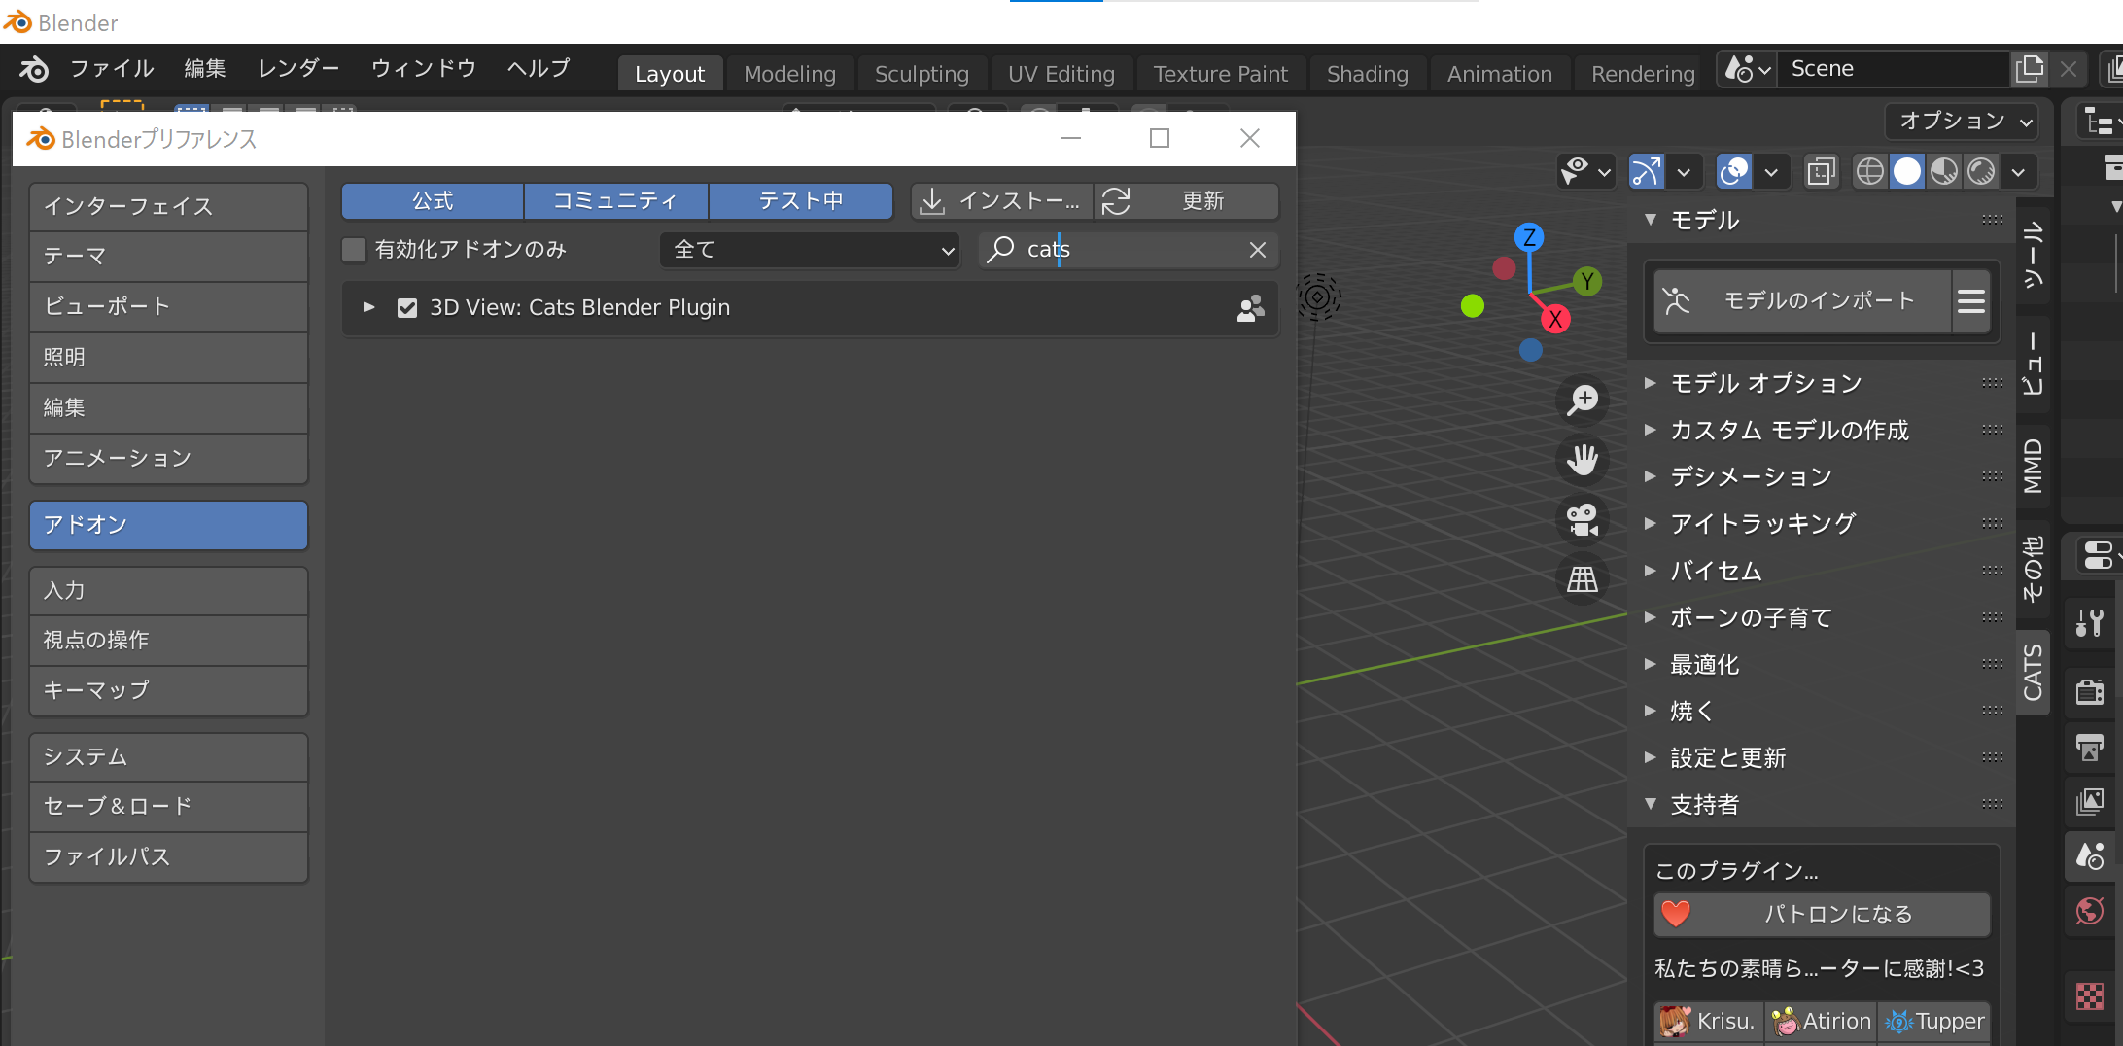Select solid viewport shading mode

pos(1907,172)
